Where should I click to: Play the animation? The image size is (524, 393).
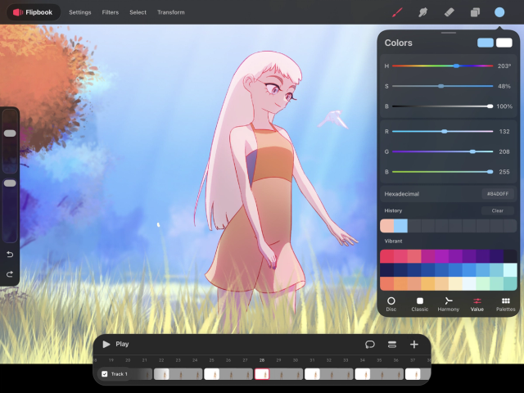(x=115, y=344)
